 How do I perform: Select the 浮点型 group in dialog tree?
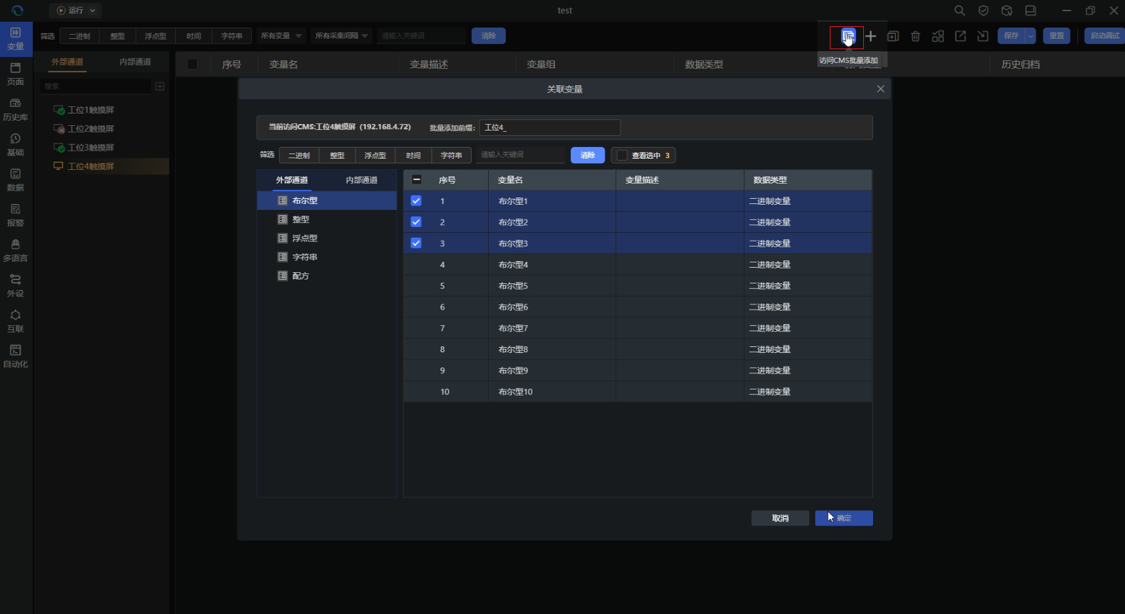point(327,238)
